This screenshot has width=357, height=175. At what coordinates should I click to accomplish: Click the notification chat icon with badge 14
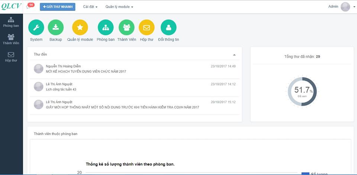(29, 6)
